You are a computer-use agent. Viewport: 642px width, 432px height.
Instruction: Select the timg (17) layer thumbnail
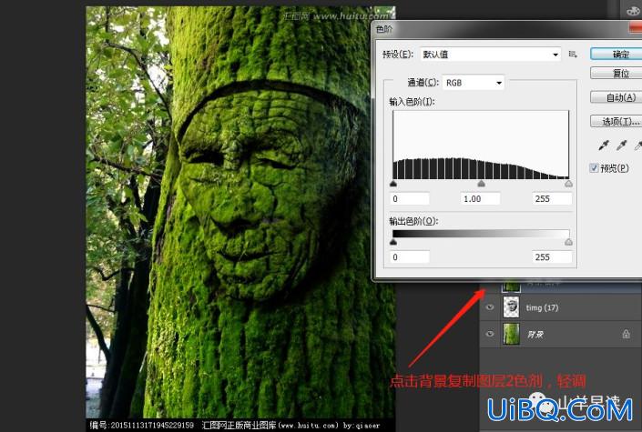511,307
